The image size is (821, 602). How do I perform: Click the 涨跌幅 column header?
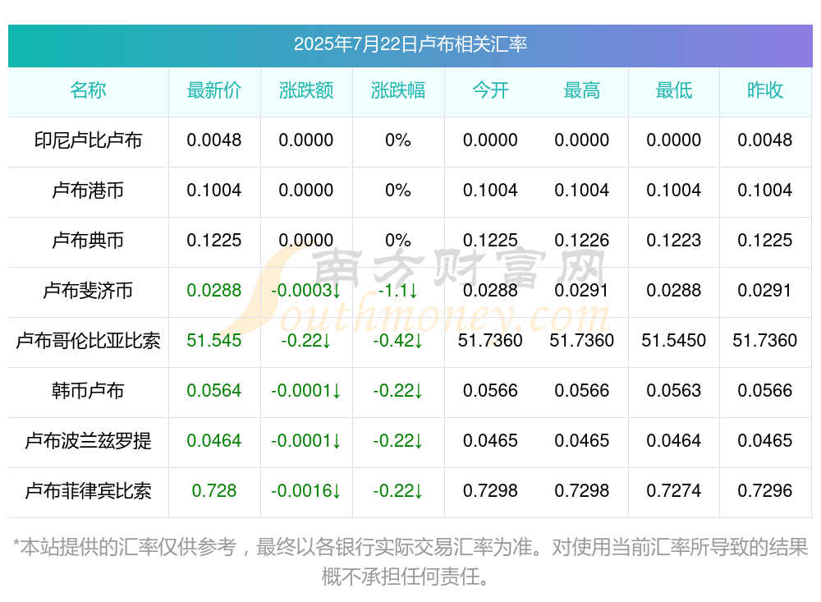[x=398, y=90]
